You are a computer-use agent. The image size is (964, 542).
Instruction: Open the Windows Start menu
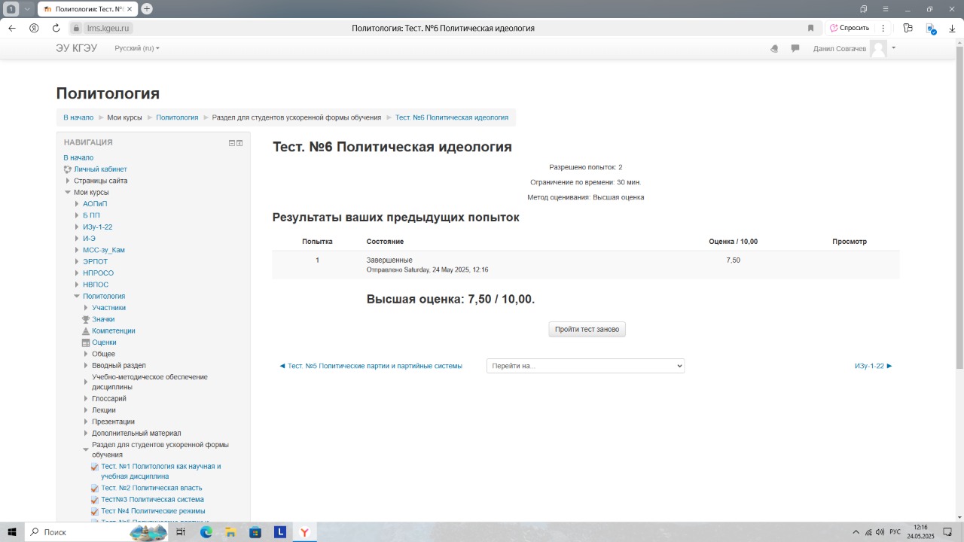(13, 532)
